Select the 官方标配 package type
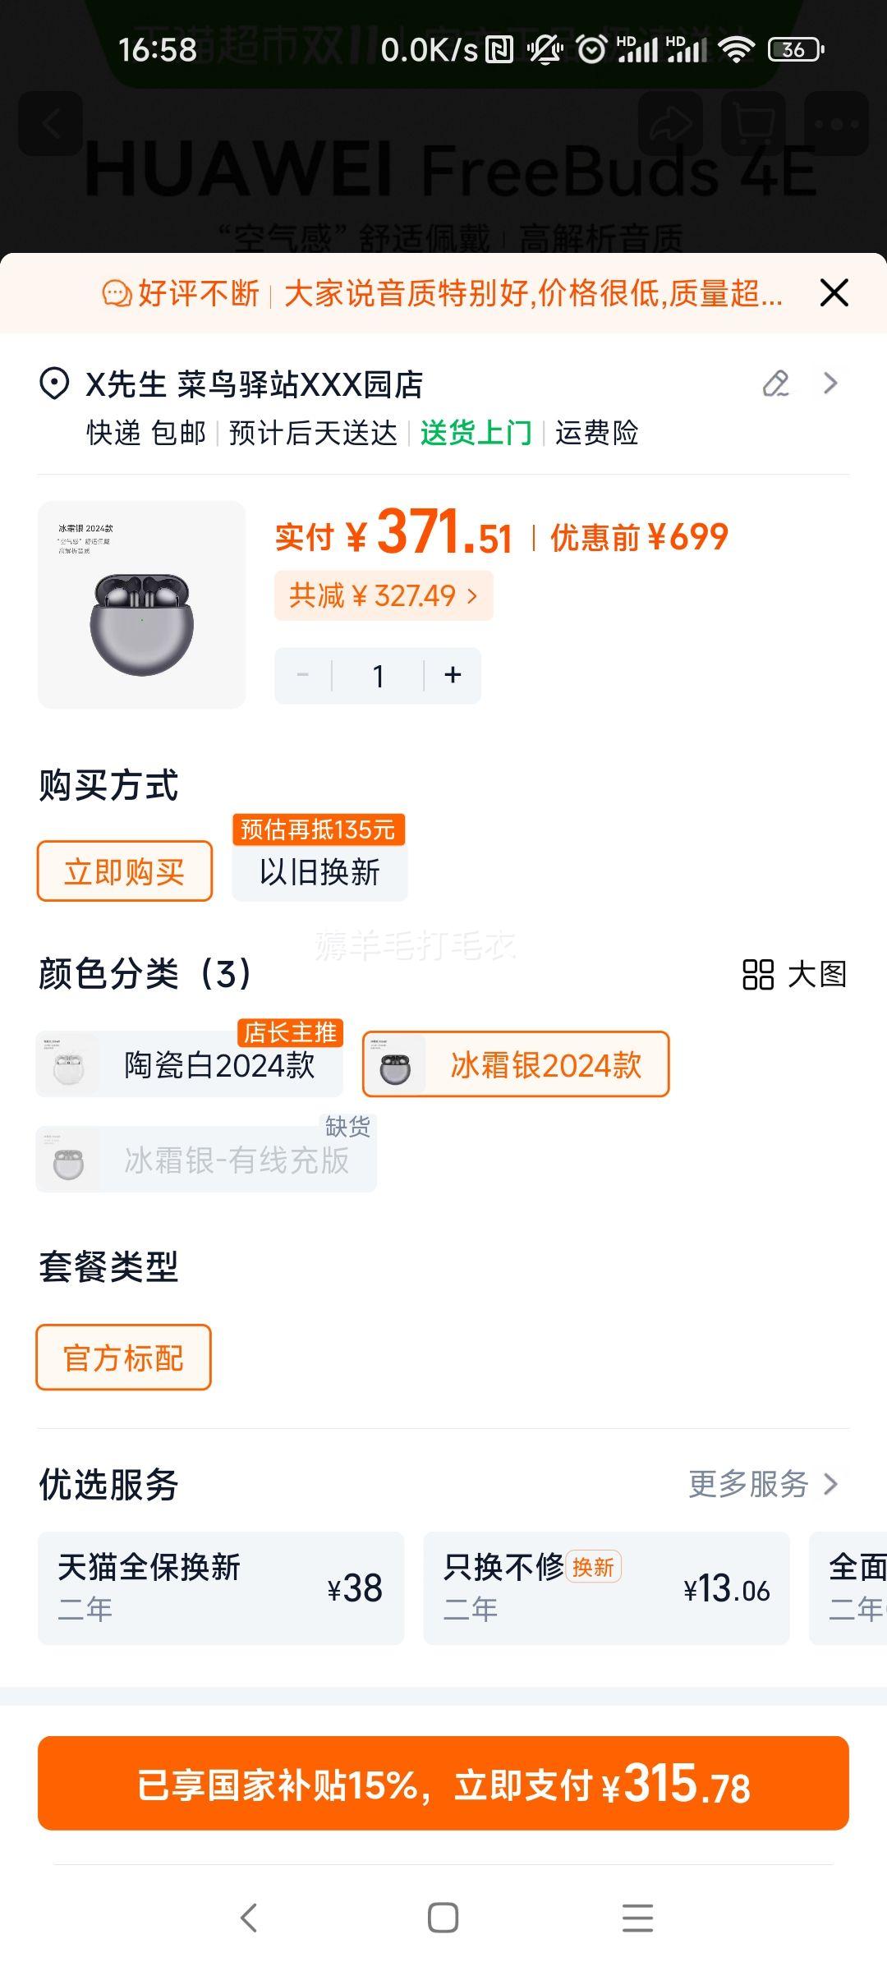Image resolution: width=887 pixels, height=1971 pixels. point(124,1358)
